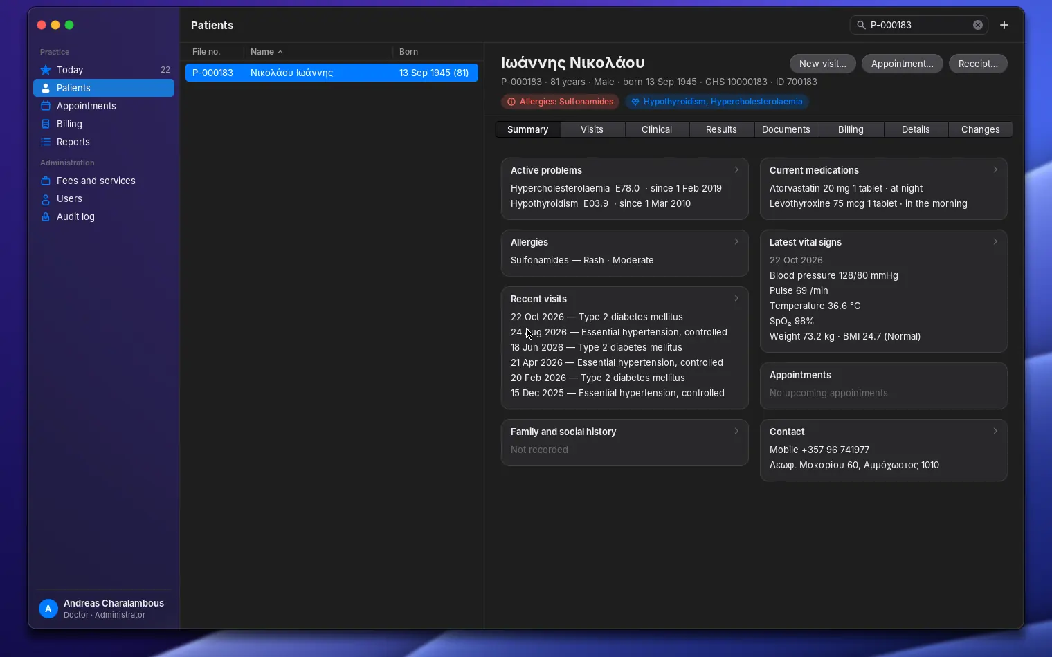The image size is (1052, 657).
Task: Expand the Latest vital signs chevron
Action: pyautogui.click(x=995, y=241)
